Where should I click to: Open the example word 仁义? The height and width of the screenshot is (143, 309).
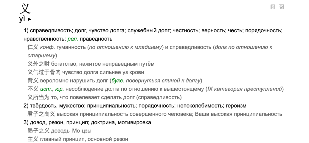(33, 47)
